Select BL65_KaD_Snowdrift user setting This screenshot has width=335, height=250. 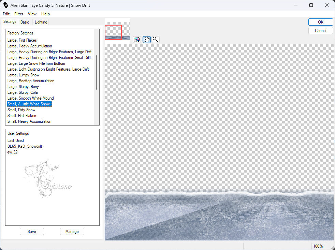[25, 146]
